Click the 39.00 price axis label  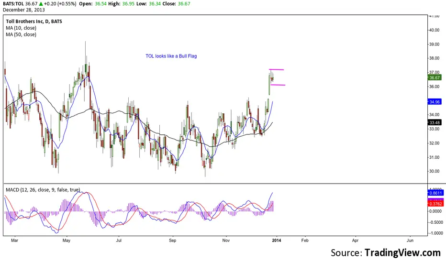click(x=435, y=44)
